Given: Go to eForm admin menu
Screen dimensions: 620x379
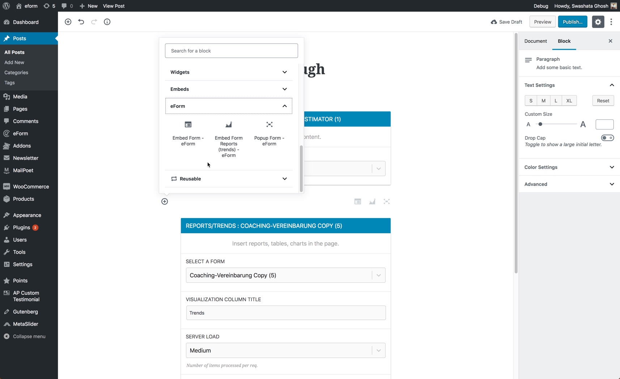Looking at the screenshot, I should [29, 133].
